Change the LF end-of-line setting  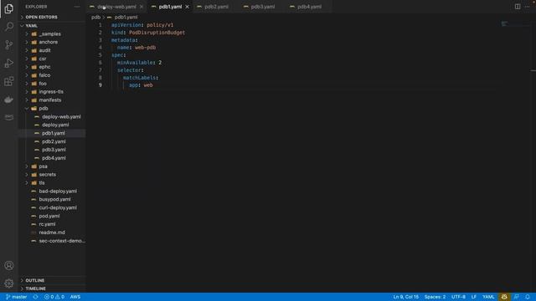(473, 297)
